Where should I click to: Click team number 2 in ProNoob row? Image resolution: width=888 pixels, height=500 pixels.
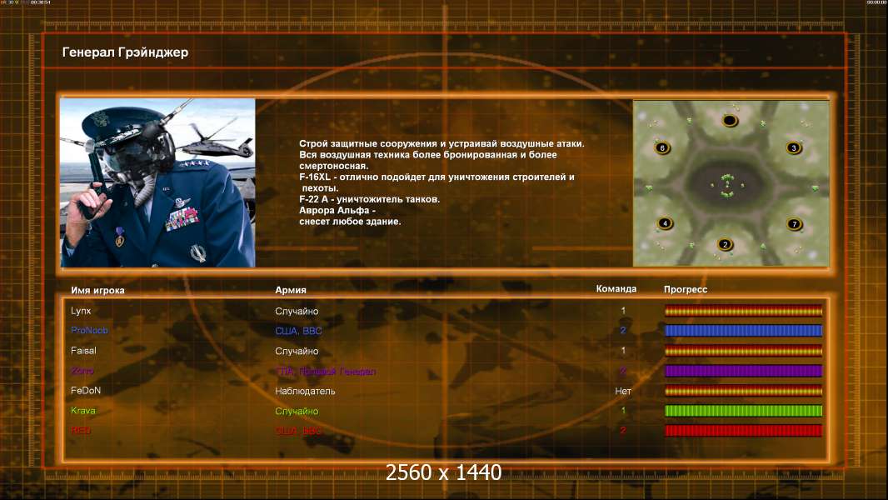pos(623,331)
